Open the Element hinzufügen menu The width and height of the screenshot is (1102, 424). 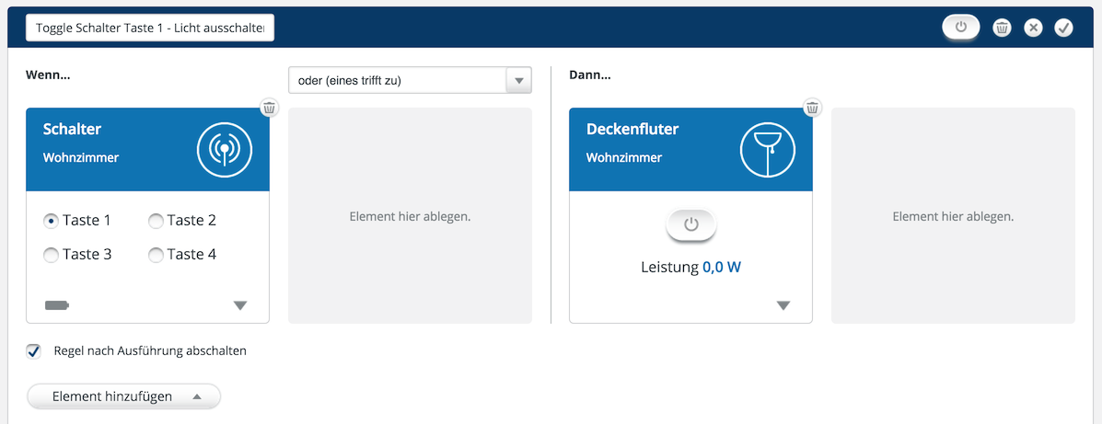[123, 396]
